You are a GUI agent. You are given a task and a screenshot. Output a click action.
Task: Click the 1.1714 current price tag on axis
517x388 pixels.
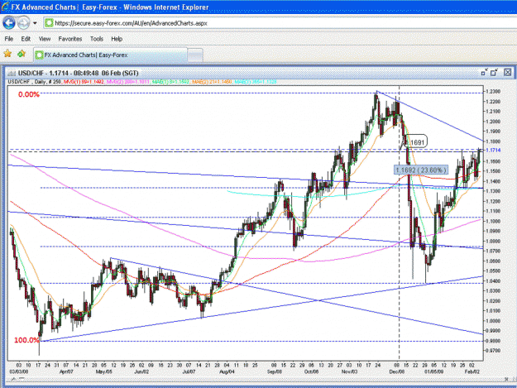[493, 150]
